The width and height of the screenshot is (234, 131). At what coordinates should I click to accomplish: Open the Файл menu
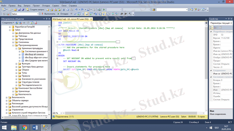click(x=4, y=6)
